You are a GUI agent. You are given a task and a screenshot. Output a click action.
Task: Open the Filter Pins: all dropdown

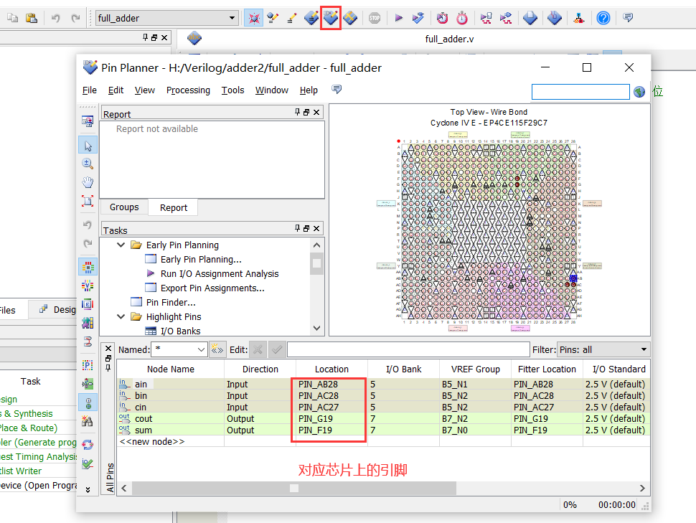tap(603, 350)
